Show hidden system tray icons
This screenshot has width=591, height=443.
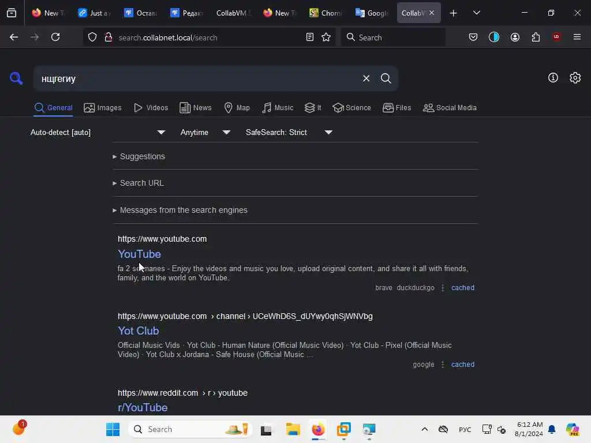point(424,429)
